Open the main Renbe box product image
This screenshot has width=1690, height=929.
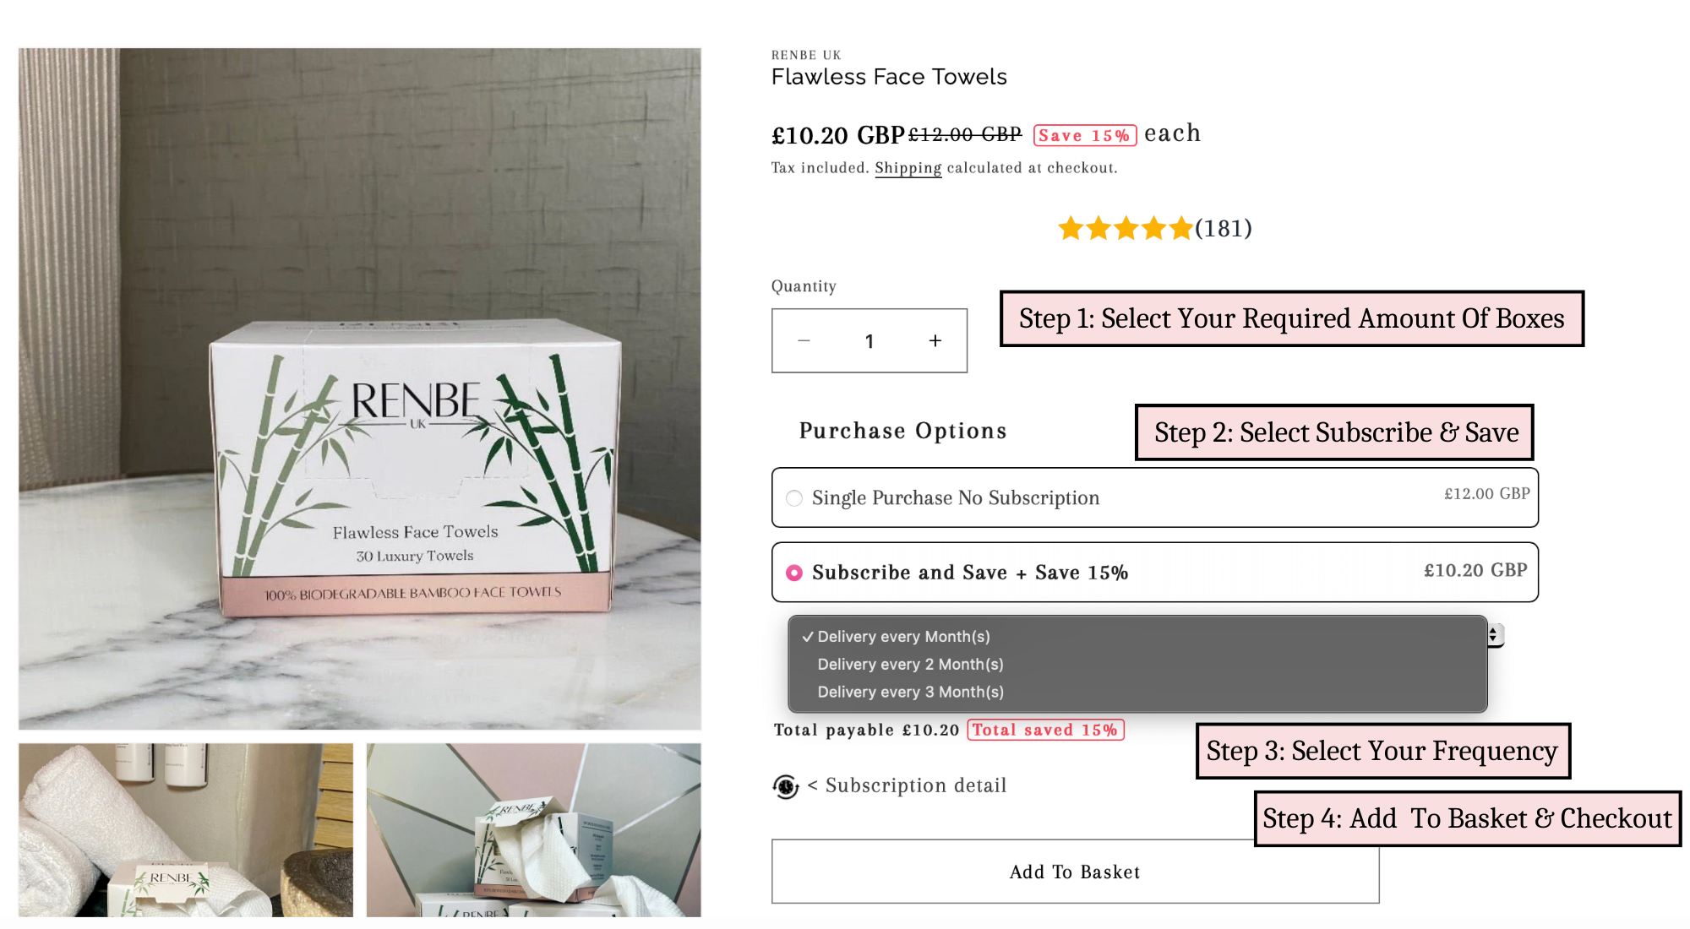tap(360, 388)
